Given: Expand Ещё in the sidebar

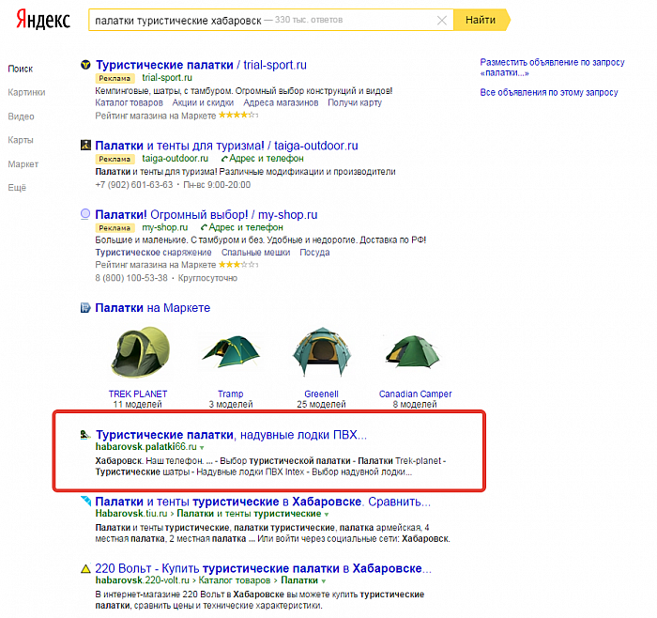Looking at the screenshot, I should pyautogui.click(x=17, y=188).
